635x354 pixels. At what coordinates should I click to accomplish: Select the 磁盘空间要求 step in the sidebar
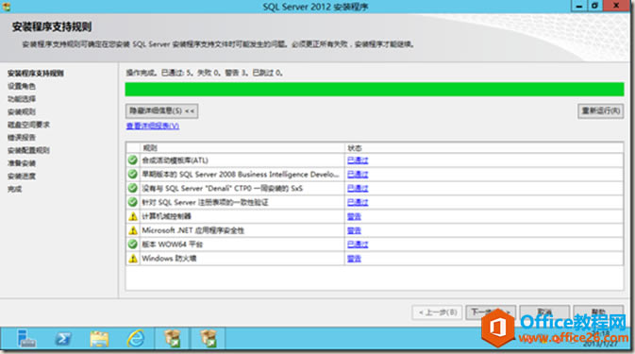click(x=28, y=125)
